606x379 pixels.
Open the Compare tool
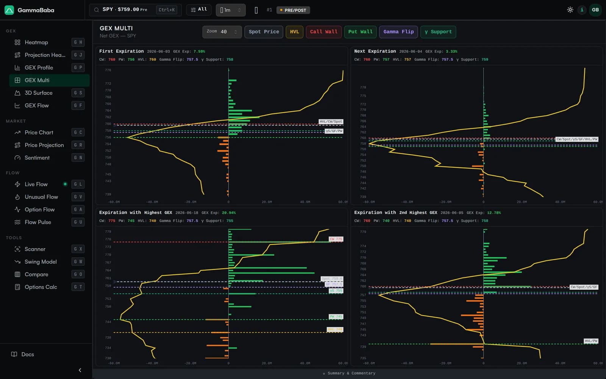[49, 274]
